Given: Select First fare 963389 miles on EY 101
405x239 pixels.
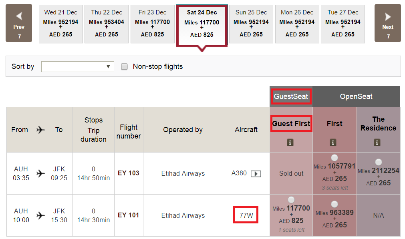Looking at the screenshot, I should click(334, 204).
